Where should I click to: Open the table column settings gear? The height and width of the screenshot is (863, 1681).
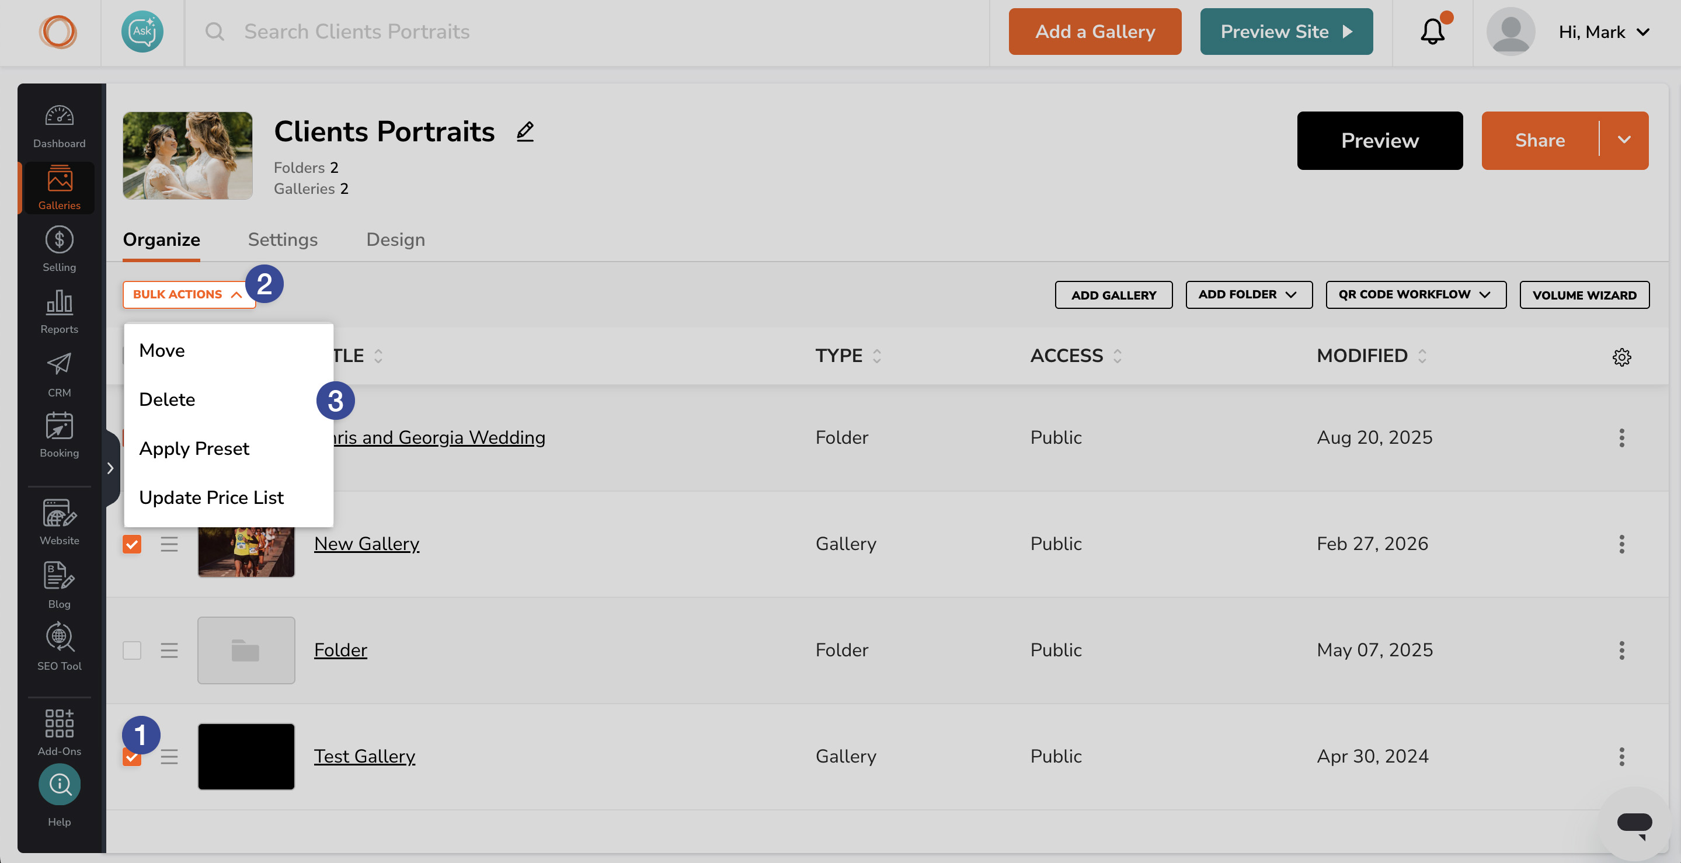(1621, 356)
